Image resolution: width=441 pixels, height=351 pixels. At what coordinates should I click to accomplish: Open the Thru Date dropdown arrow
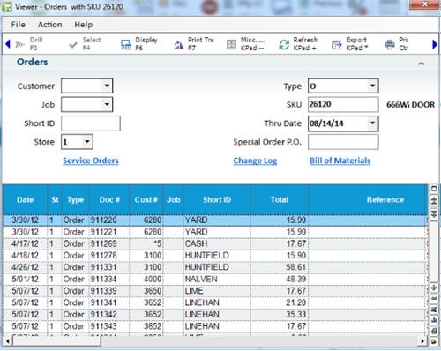[x=372, y=123]
